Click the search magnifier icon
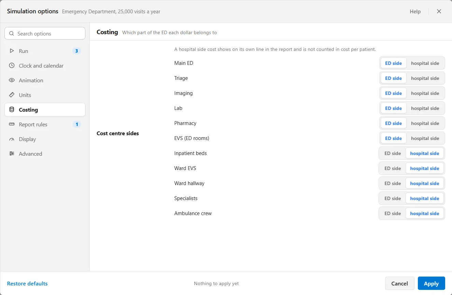Image resolution: width=452 pixels, height=295 pixels. click(12, 33)
